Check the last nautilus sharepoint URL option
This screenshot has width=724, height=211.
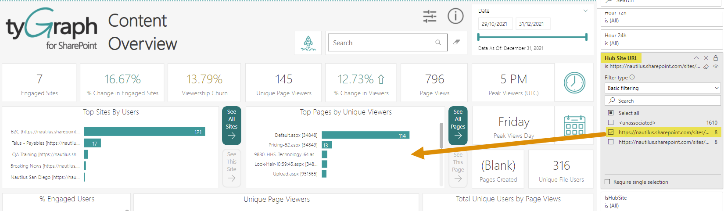point(611,142)
